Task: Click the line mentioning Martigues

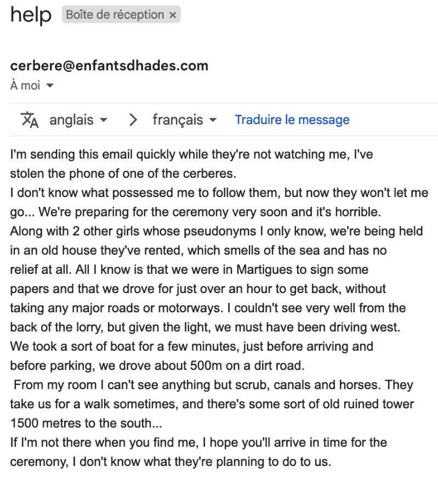Action: coord(189,269)
